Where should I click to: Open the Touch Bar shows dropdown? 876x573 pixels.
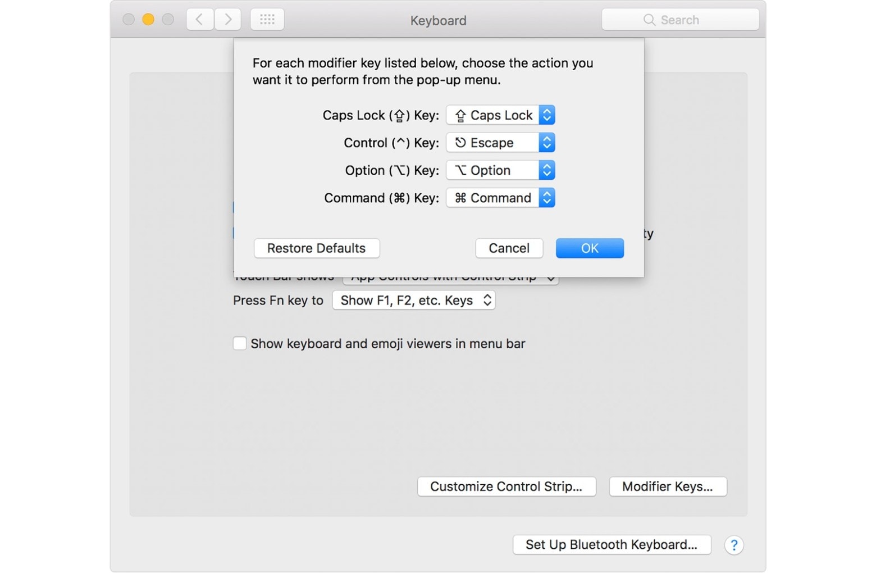(450, 276)
